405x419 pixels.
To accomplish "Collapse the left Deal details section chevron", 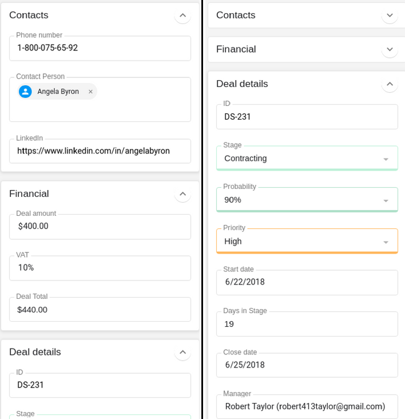I will pyautogui.click(x=182, y=352).
